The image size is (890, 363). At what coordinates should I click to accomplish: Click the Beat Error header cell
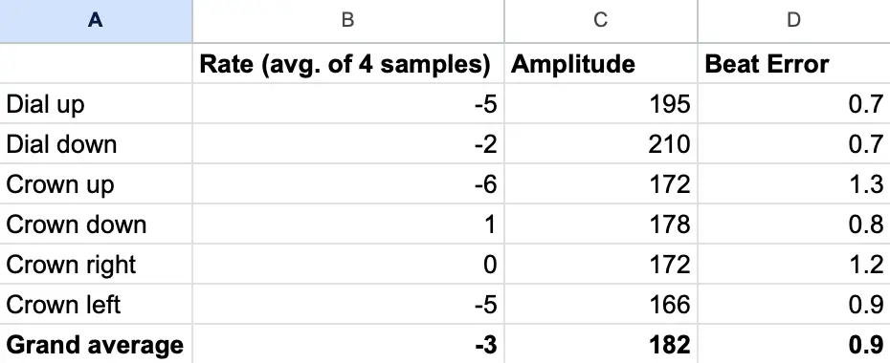(x=794, y=63)
